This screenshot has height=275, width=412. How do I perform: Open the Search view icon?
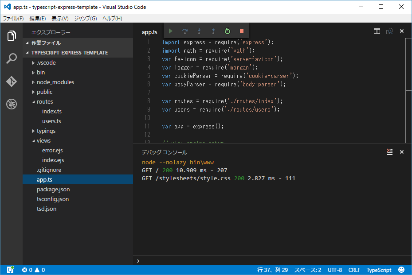tap(11, 58)
